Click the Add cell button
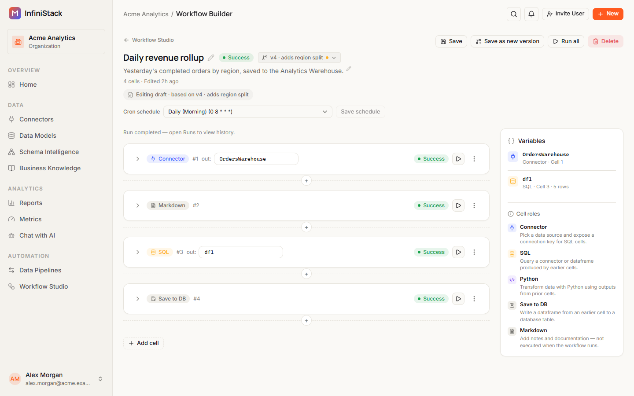 [144, 343]
